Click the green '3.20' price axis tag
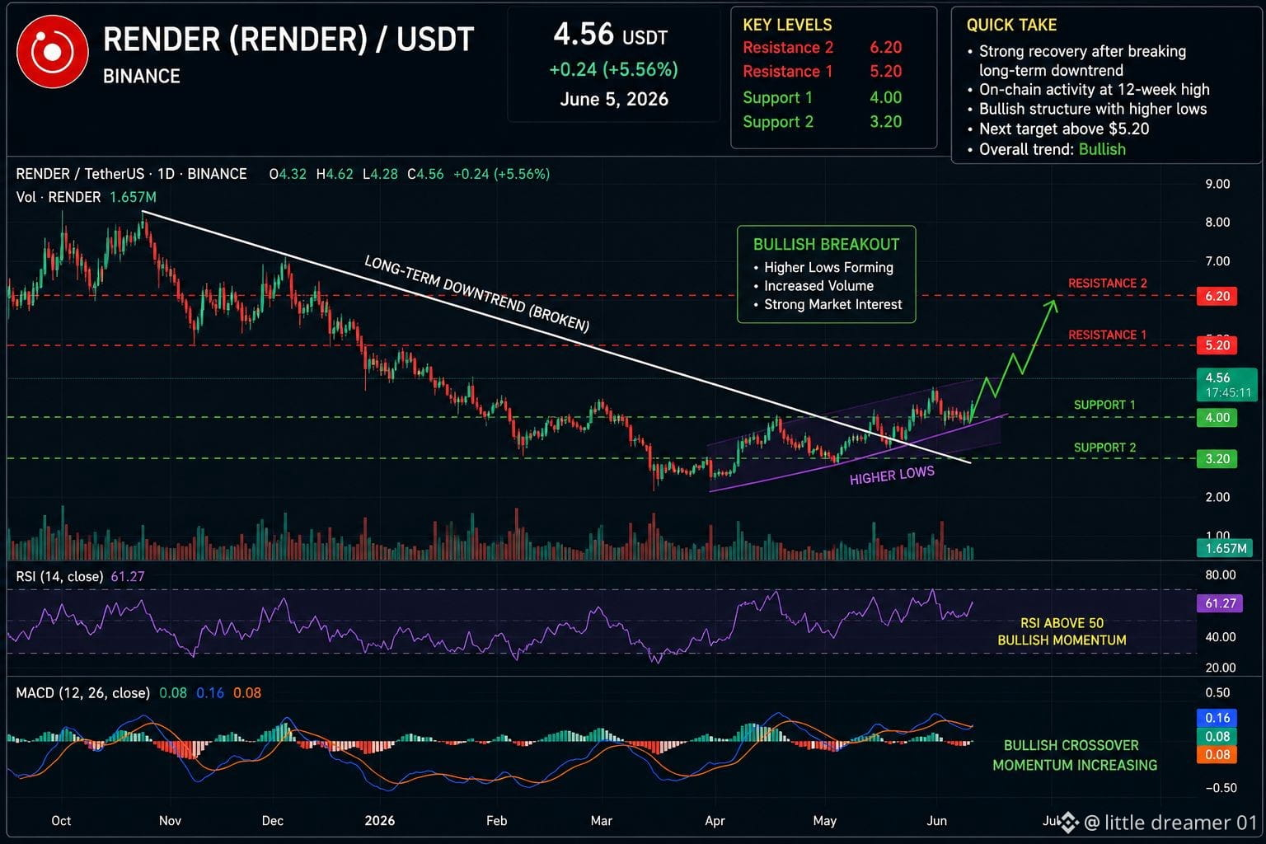Image resolution: width=1266 pixels, height=844 pixels. point(1217,459)
